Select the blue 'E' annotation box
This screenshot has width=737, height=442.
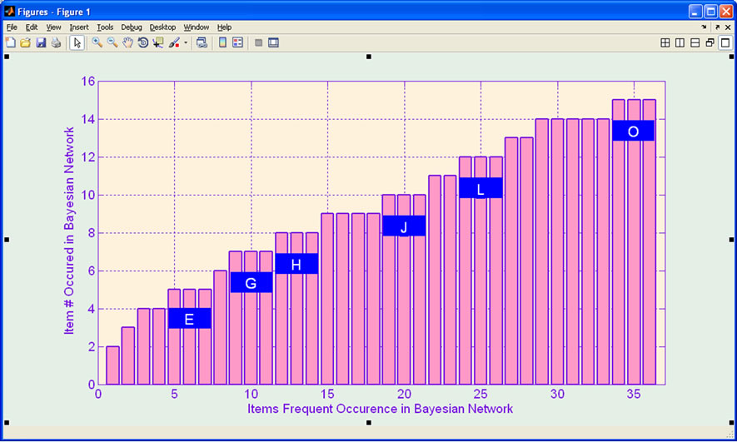[189, 319]
